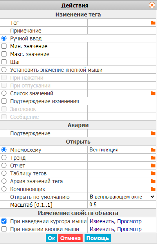Click the red Отмена button
Screen dimensions: 157x244
70,238
